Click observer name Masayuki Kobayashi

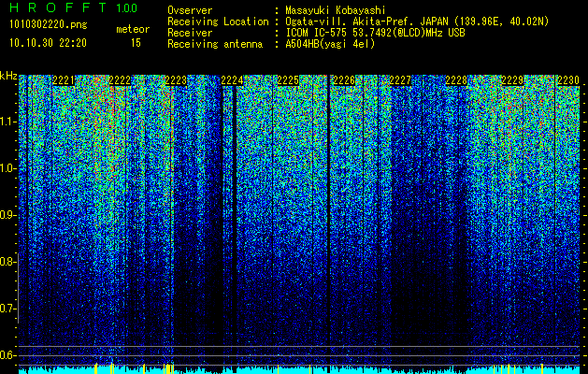(x=336, y=10)
